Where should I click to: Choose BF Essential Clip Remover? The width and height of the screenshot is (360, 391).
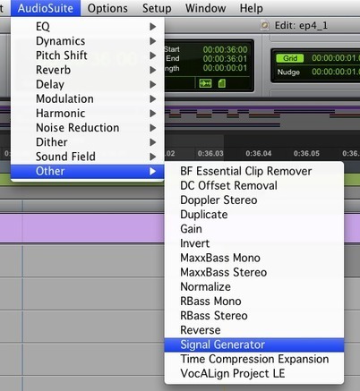[254, 171]
